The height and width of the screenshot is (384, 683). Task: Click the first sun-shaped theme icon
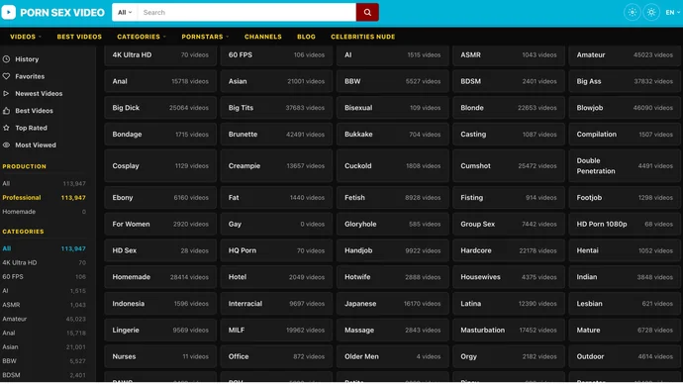point(633,12)
